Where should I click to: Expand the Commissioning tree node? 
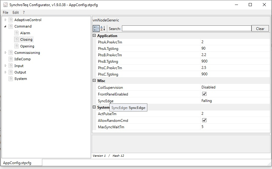tap(6, 53)
